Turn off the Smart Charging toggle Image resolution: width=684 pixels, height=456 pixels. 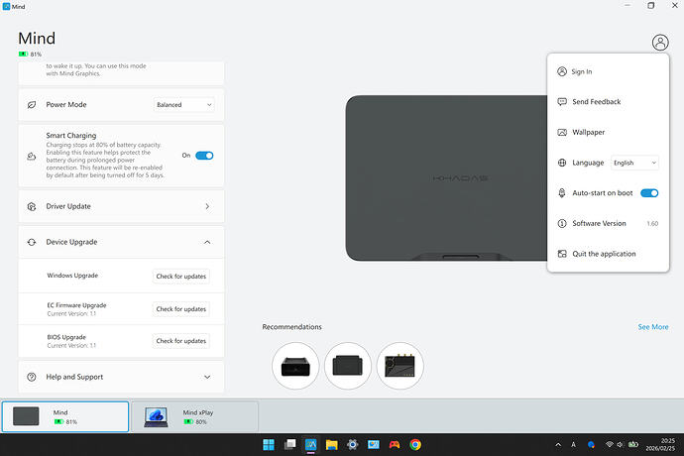(204, 156)
